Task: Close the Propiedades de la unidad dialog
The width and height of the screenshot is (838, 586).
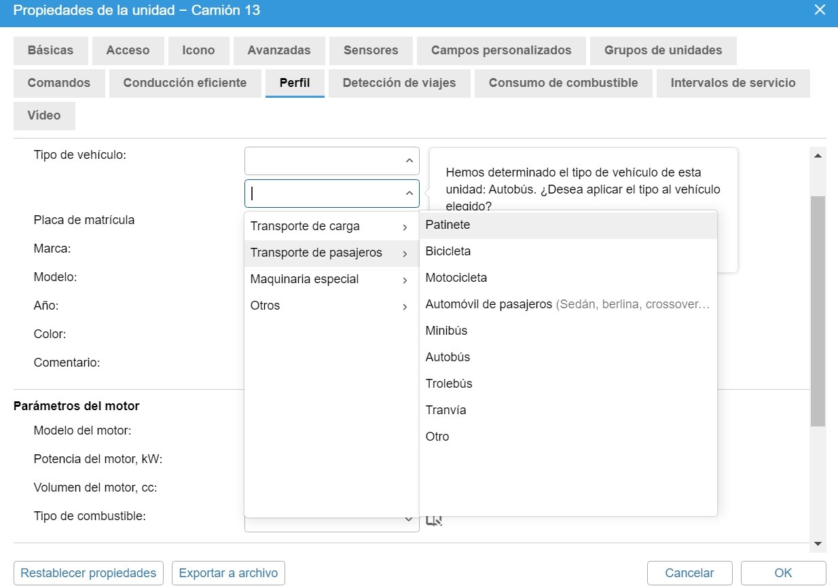Action: [820, 10]
